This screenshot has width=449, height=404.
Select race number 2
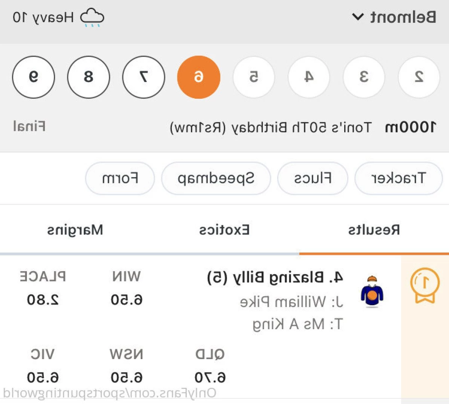[419, 77]
